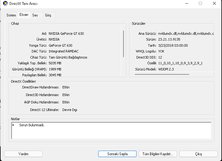Select the Ekran tab

click(x=24, y=15)
